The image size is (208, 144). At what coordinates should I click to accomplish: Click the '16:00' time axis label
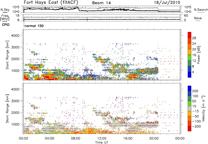pos(128,139)
